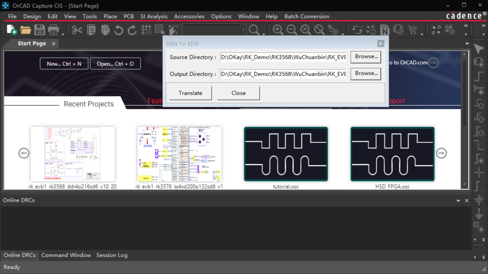Image resolution: width=488 pixels, height=274 pixels.
Task: Toggle snap to grid icon
Action: pyautogui.click(x=146, y=30)
